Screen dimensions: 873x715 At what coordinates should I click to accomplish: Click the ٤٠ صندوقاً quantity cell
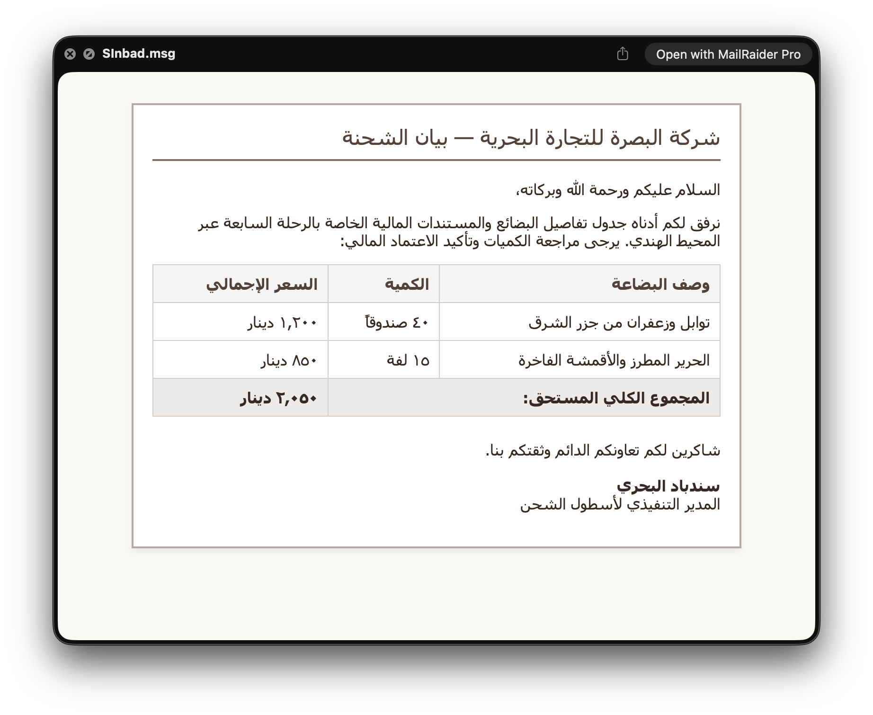[x=397, y=322]
